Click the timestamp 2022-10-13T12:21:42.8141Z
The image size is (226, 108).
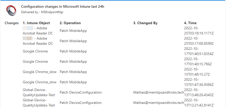click(x=199, y=103)
